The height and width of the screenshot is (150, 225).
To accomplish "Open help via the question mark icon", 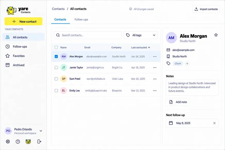I will click(18, 141).
